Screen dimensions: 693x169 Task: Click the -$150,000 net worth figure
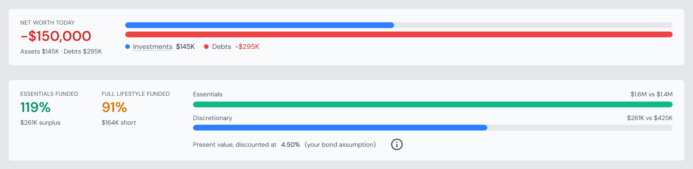(x=56, y=36)
